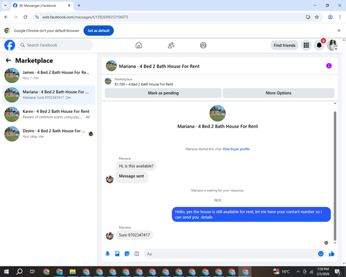Click the install app icon in address bar

point(308,17)
